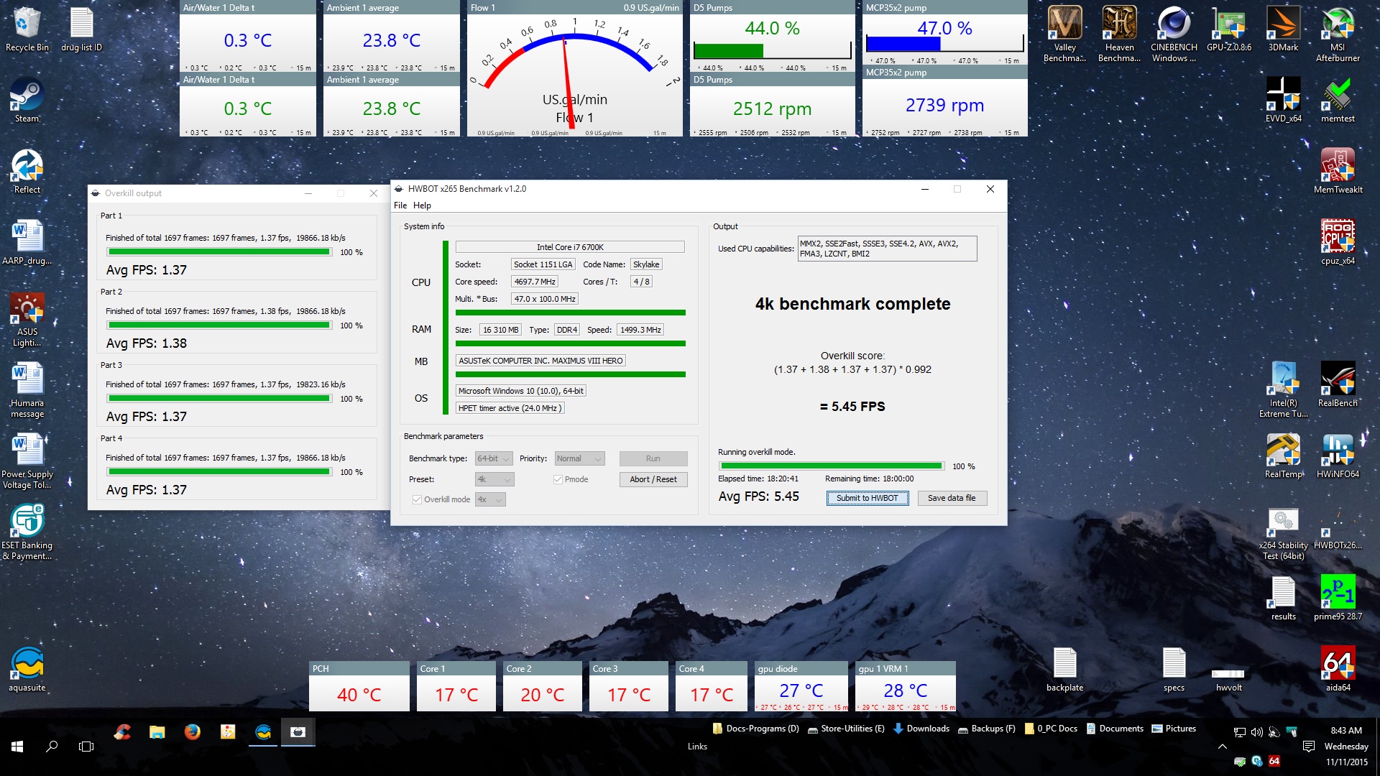Image resolution: width=1380 pixels, height=776 pixels.
Task: Open the Backups (F) taskbar link
Action: coord(986,729)
